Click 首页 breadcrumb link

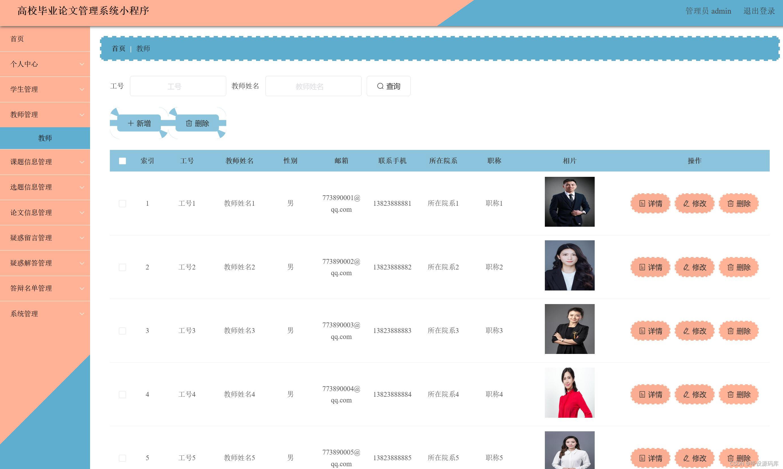pyautogui.click(x=119, y=49)
